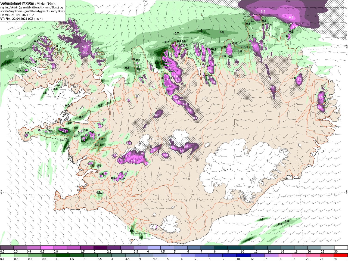348x261 pixels.
Task: Pick the darkest green swatch labeled 1
Action: click(x=63, y=255)
